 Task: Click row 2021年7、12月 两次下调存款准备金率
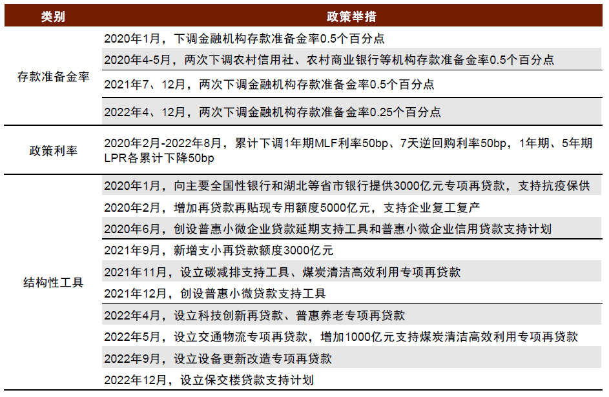[352, 84]
